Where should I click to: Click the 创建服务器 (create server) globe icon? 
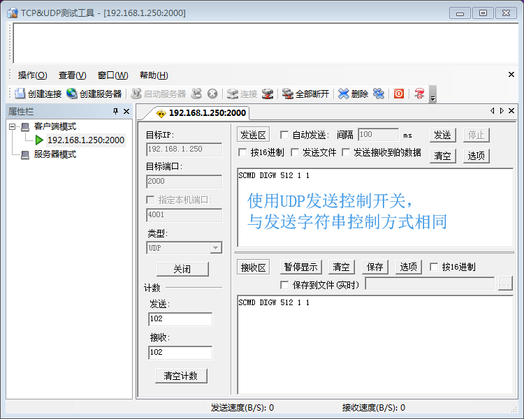click(71, 94)
